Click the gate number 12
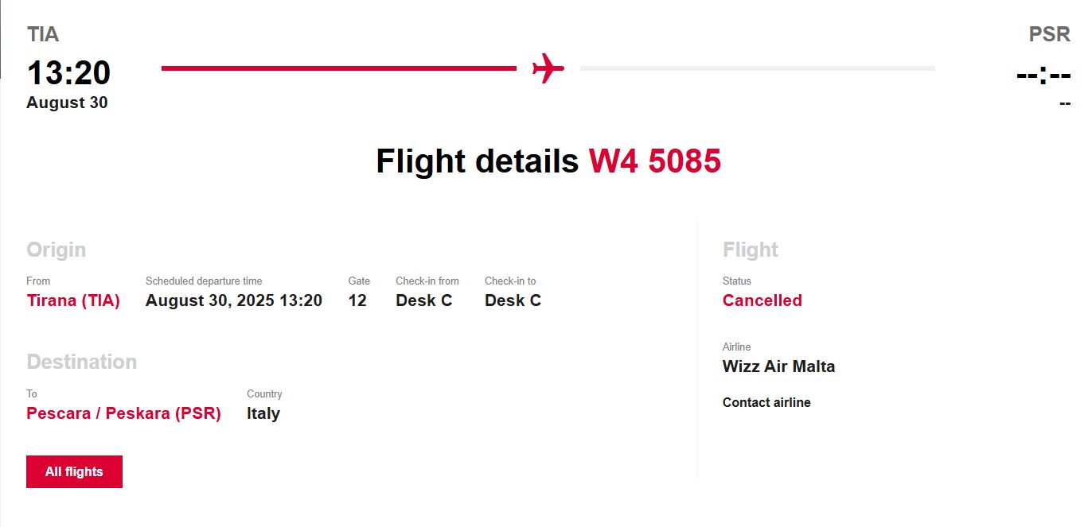This screenshot has height=527, width=1092. [357, 300]
